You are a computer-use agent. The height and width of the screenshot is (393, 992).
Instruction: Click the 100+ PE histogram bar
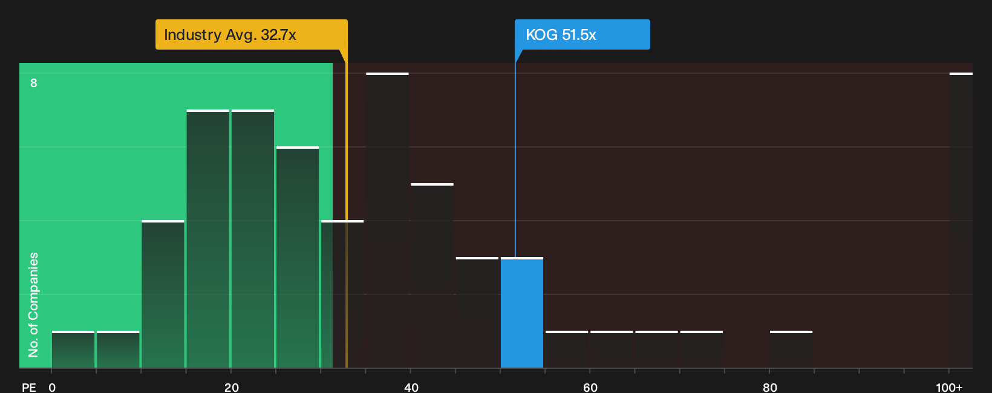961,220
